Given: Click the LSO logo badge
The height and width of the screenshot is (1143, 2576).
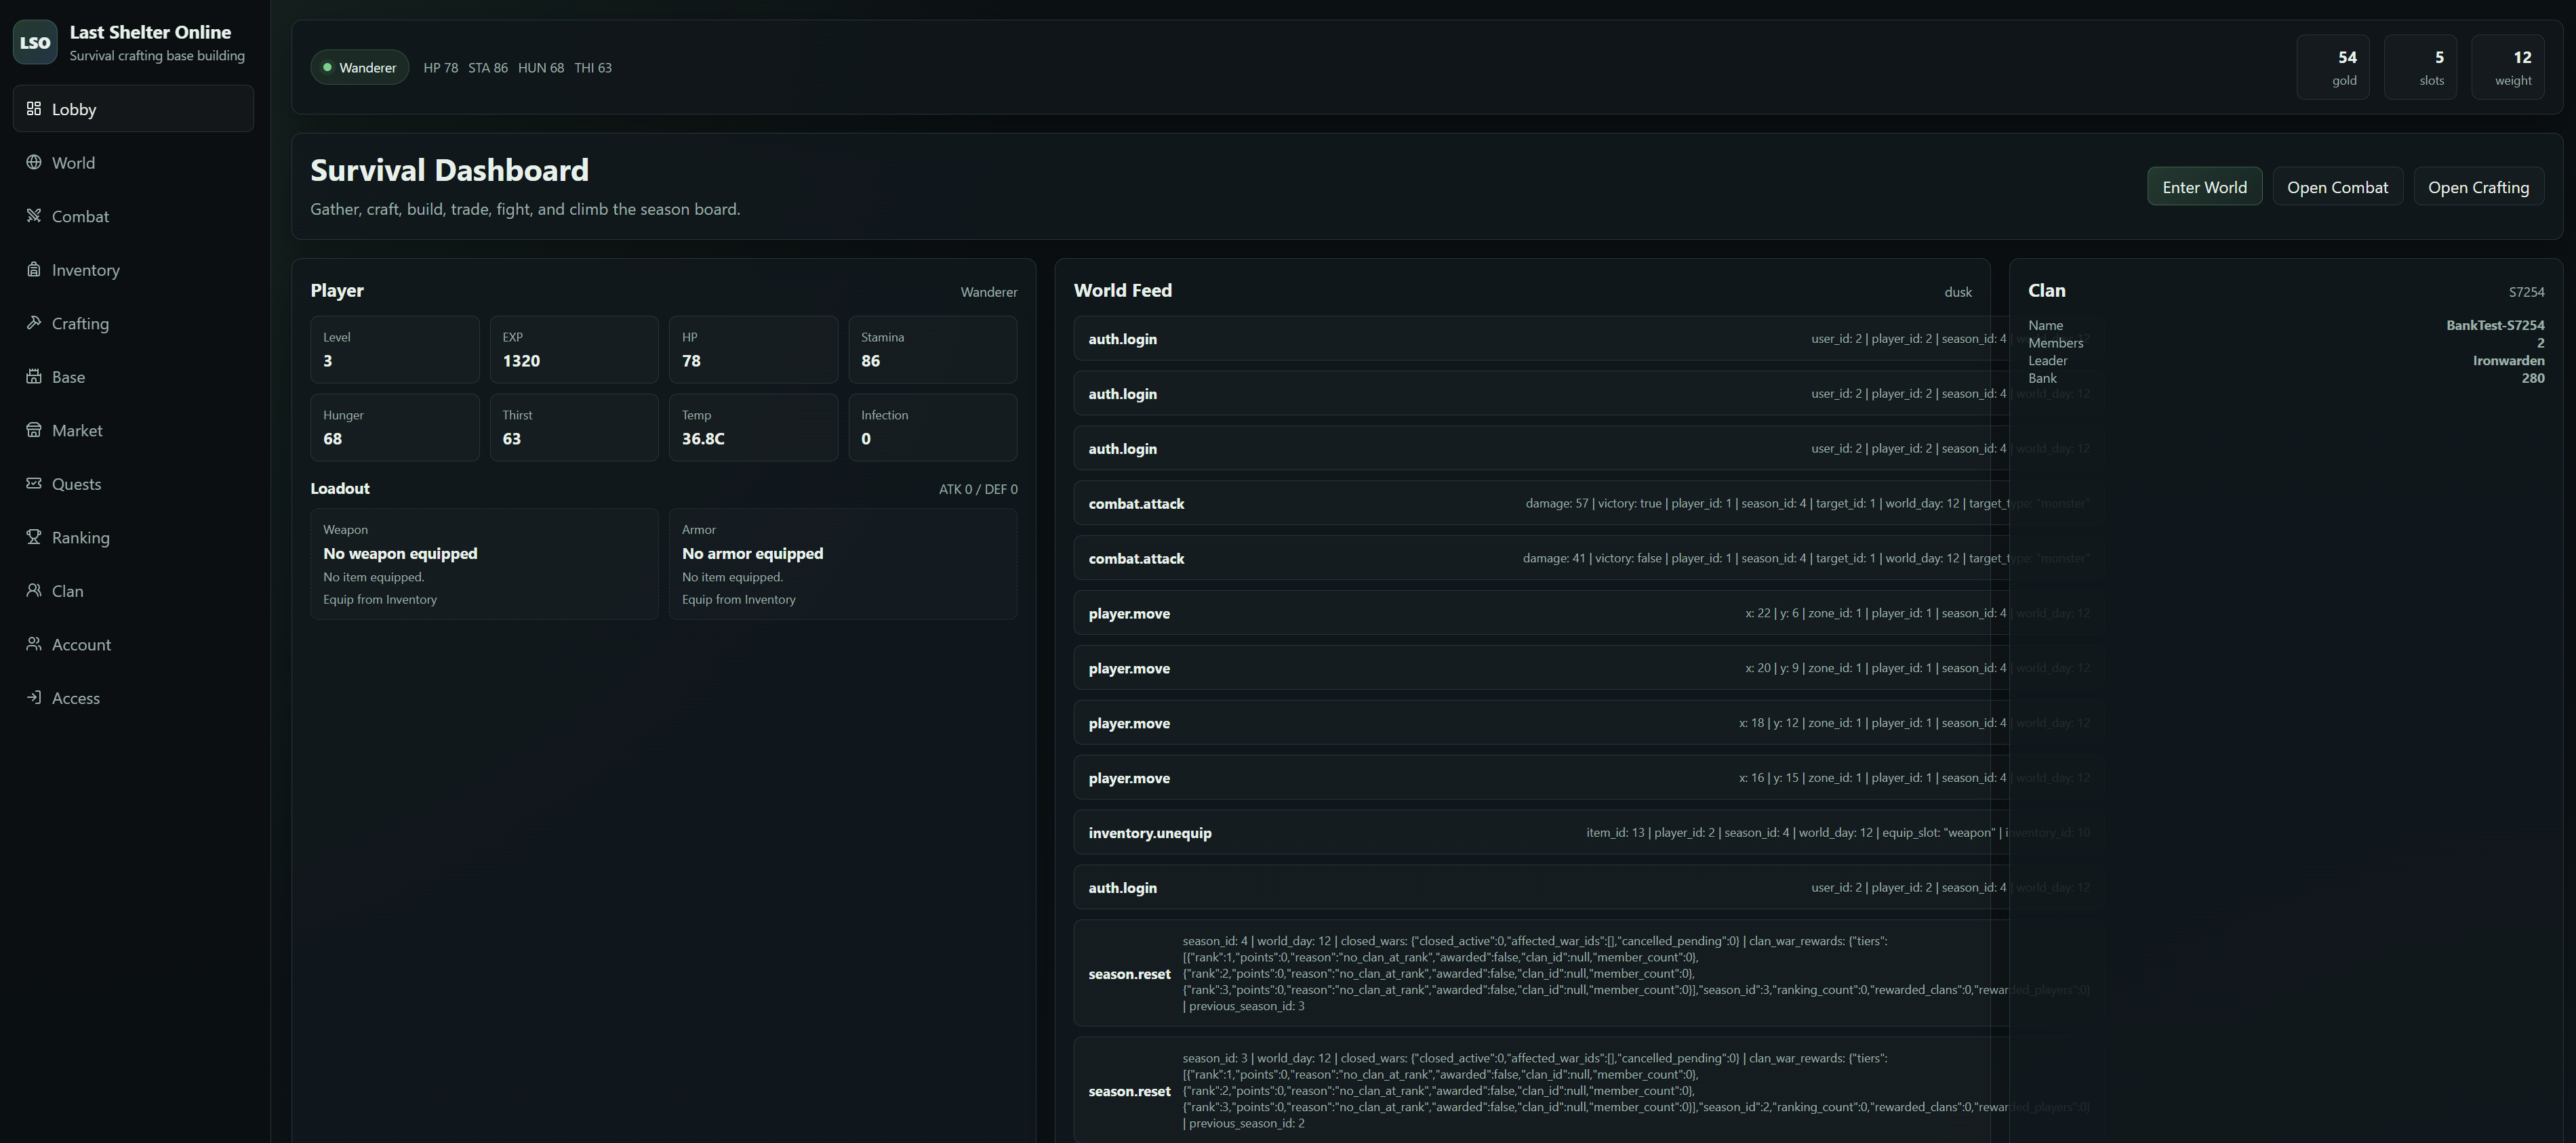Looking at the screenshot, I should 35,42.
